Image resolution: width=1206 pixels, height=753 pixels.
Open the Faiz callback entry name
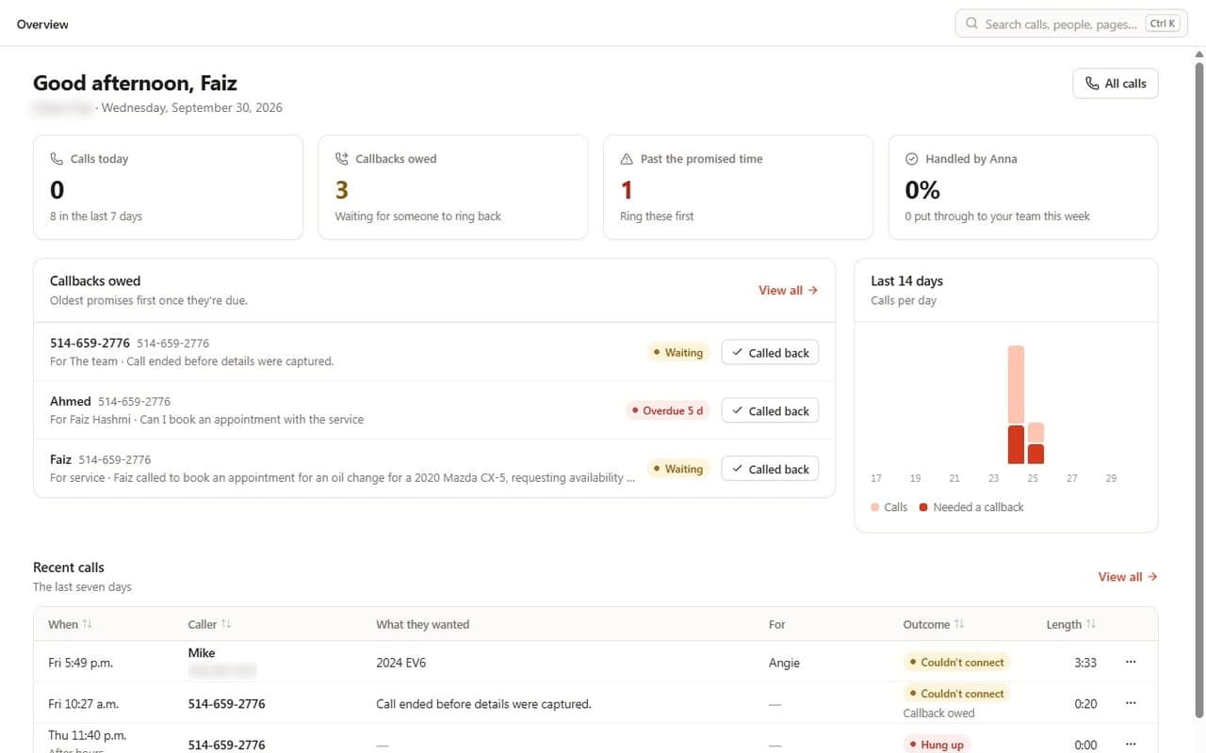click(60, 459)
